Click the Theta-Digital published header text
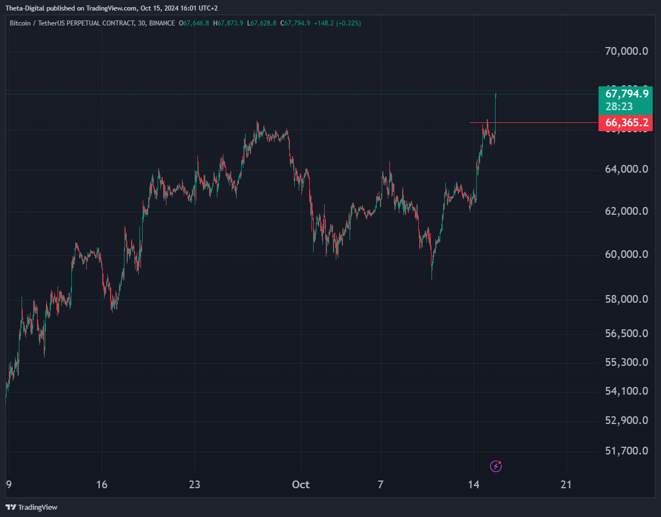Screen dimensions: 661x517 coord(112,8)
